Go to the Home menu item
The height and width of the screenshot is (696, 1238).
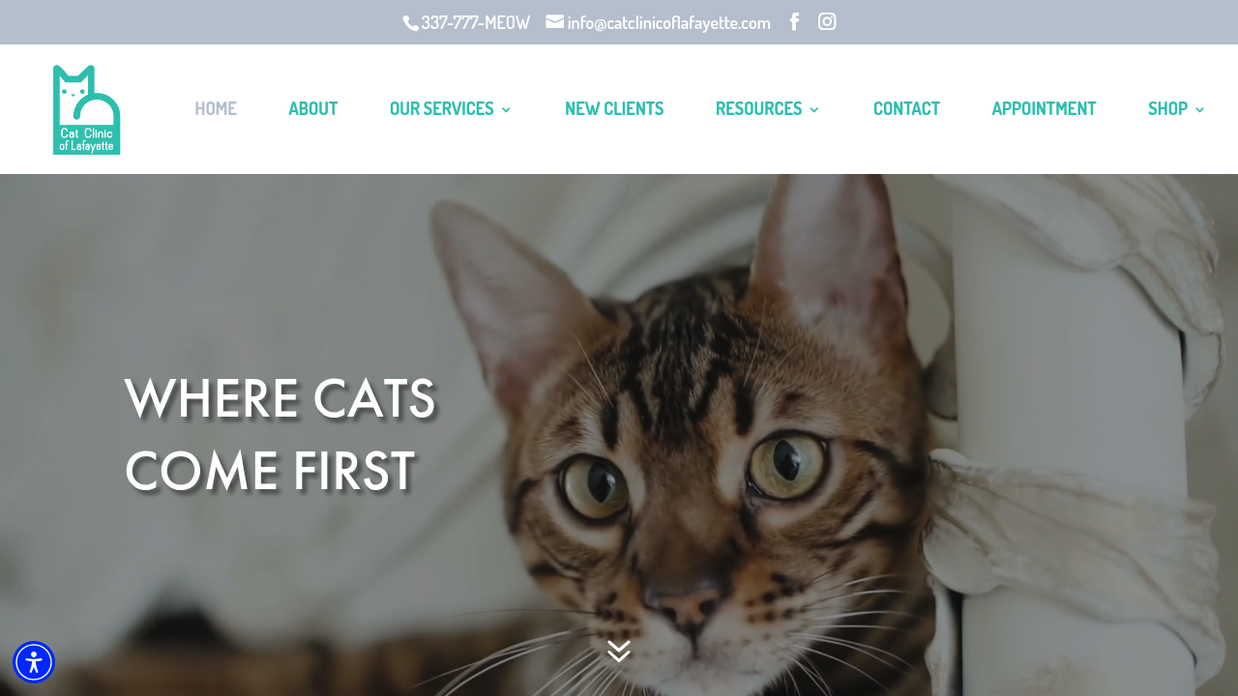(216, 108)
